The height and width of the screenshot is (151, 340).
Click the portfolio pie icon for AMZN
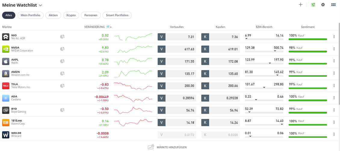pyautogui.click(x=62, y=73)
